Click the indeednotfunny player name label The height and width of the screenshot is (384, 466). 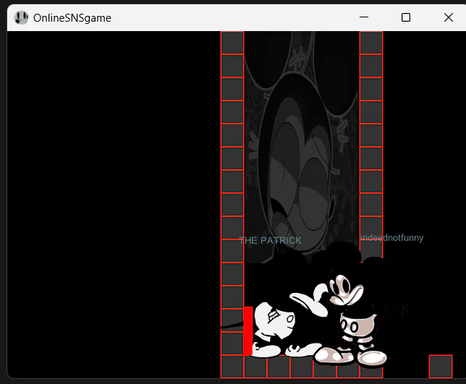391,238
